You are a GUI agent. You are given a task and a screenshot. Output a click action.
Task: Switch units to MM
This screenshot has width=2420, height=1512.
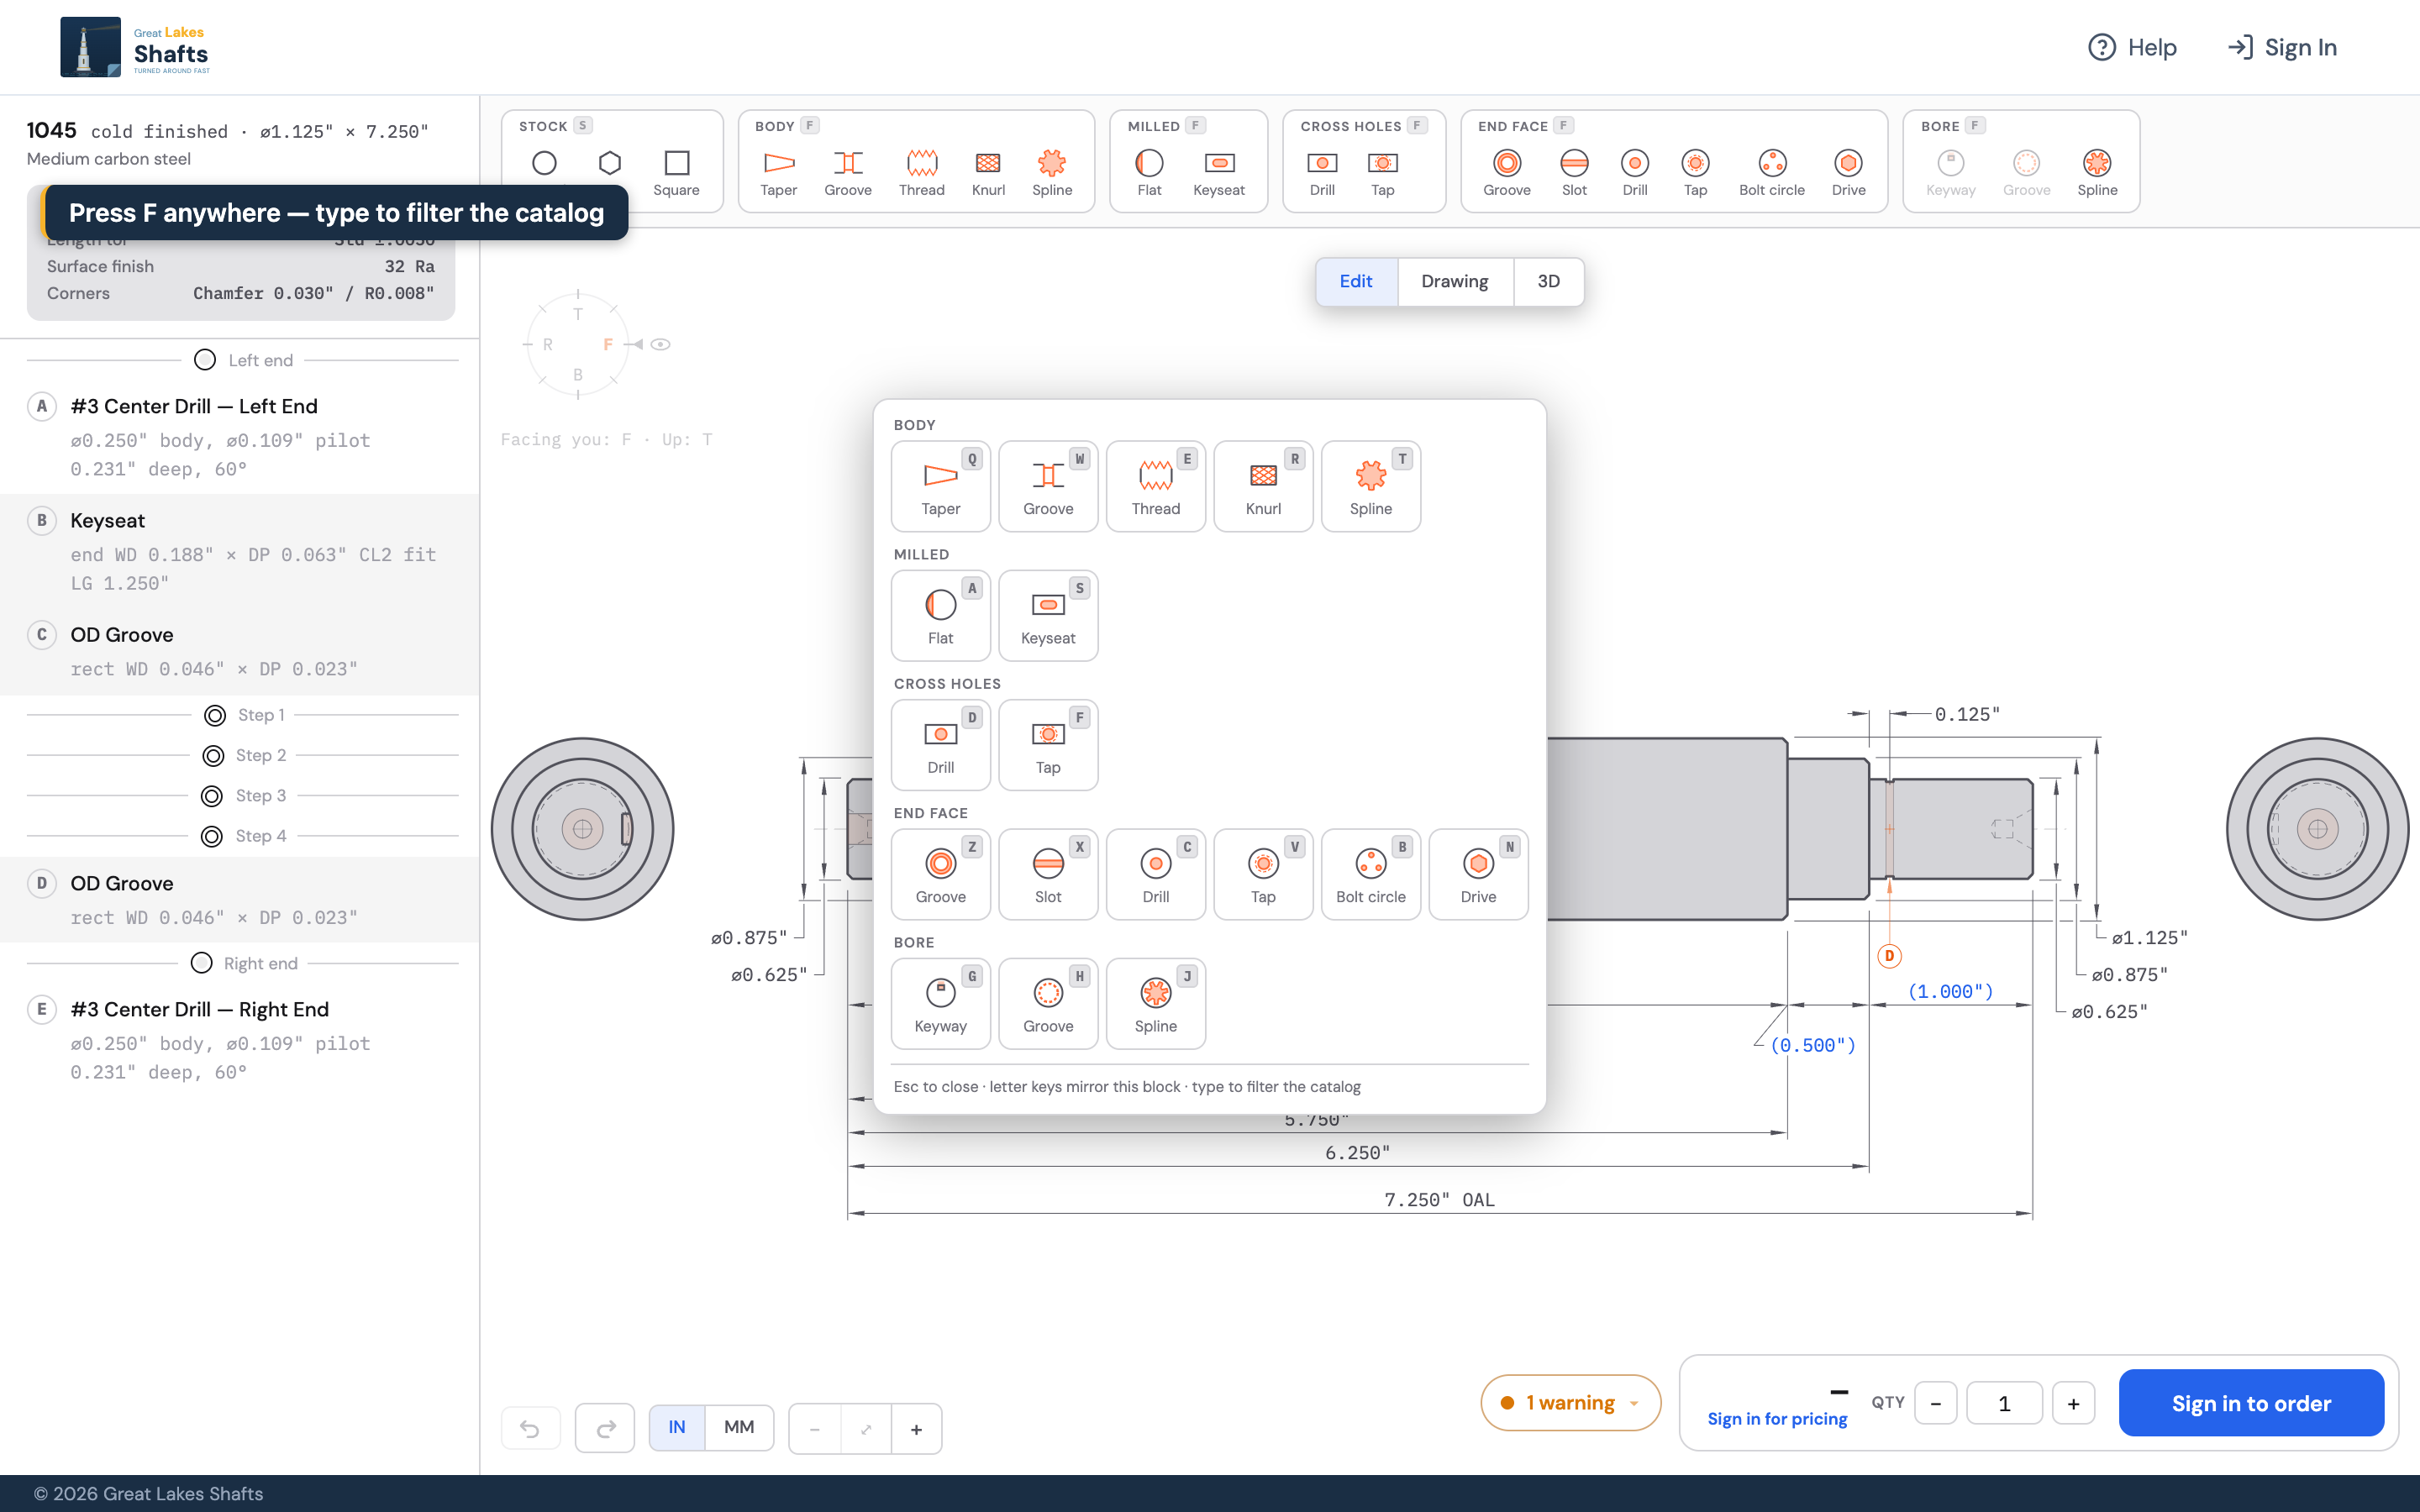pyautogui.click(x=739, y=1427)
